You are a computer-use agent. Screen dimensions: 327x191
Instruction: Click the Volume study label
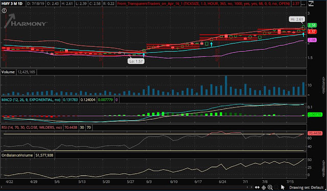[x=8, y=72]
